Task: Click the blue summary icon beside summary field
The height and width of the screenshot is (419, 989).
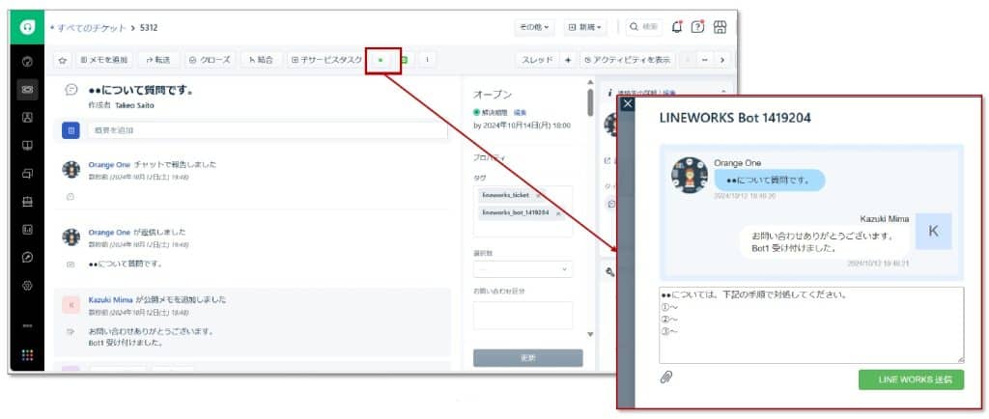Action: (x=71, y=130)
